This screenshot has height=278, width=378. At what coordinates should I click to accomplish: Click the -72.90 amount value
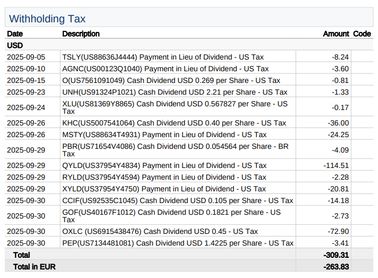point(338,231)
